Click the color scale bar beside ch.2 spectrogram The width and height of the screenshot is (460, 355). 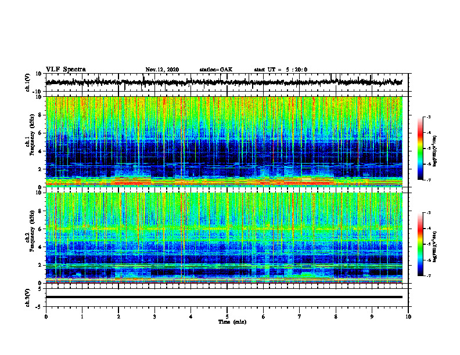(421, 244)
